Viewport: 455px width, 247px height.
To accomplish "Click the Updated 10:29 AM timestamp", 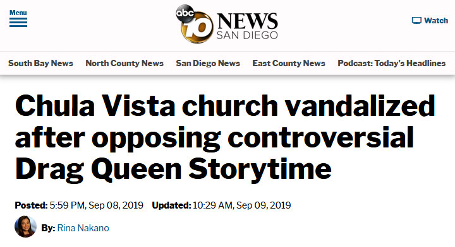I will pos(221,205).
